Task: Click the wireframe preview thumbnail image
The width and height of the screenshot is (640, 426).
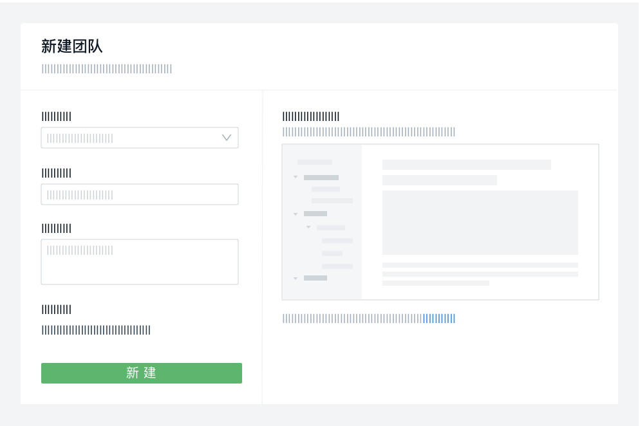Action: coord(440,222)
